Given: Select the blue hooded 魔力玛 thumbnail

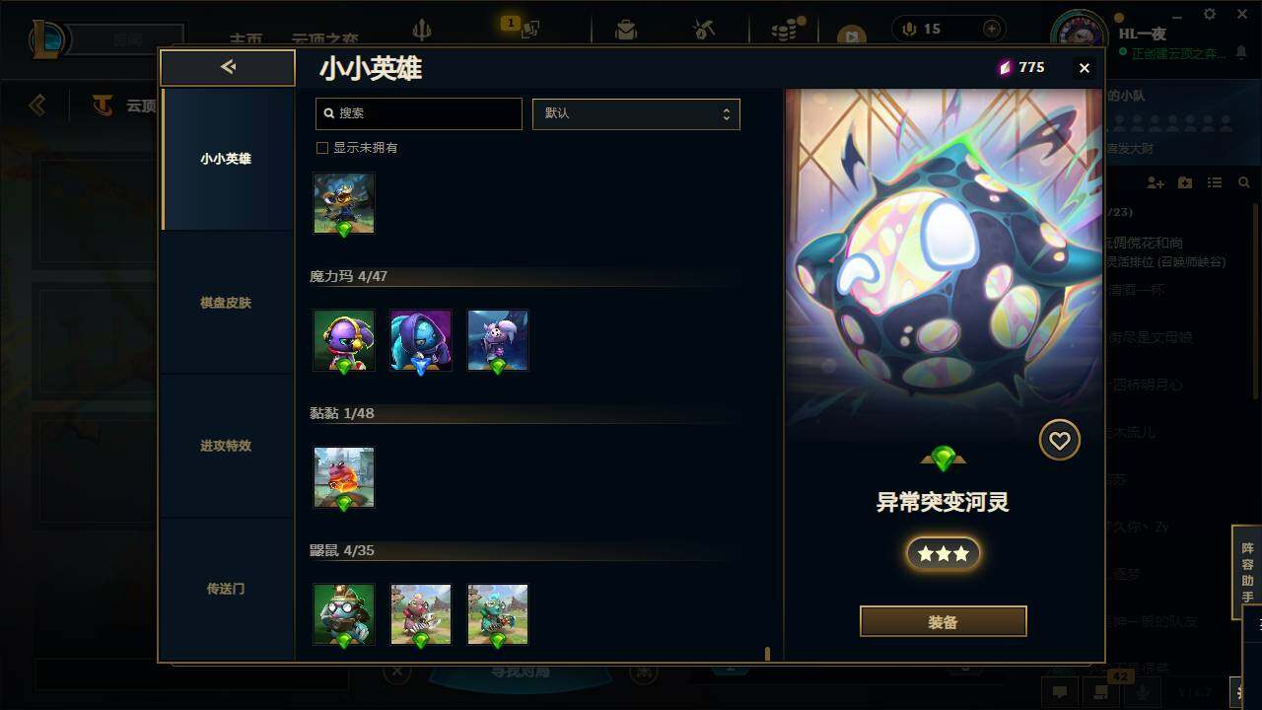Looking at the screenshot, I should coord(421,340).
